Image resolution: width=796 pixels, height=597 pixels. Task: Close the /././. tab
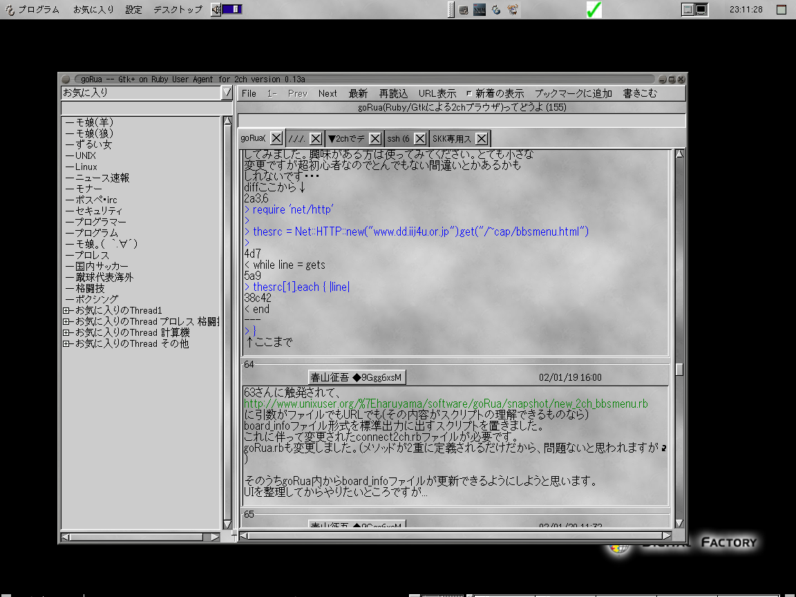point(315,139)
